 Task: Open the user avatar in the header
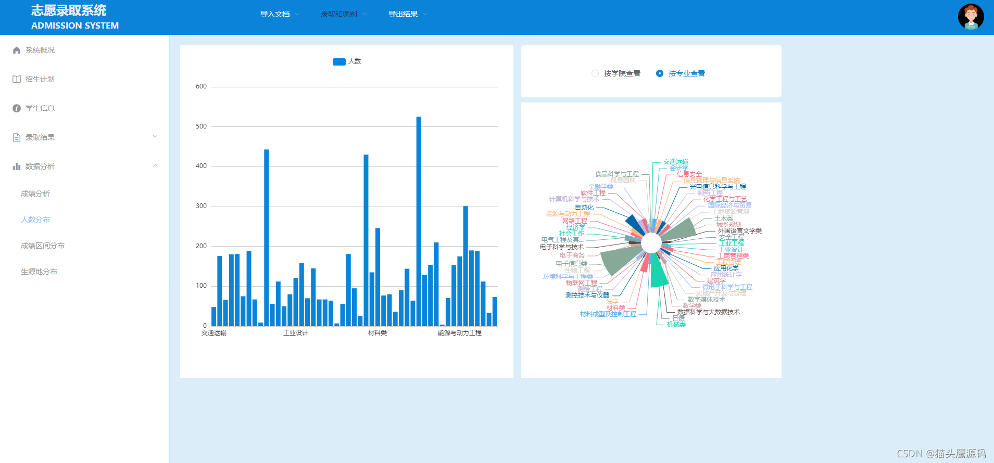point(971,17)
